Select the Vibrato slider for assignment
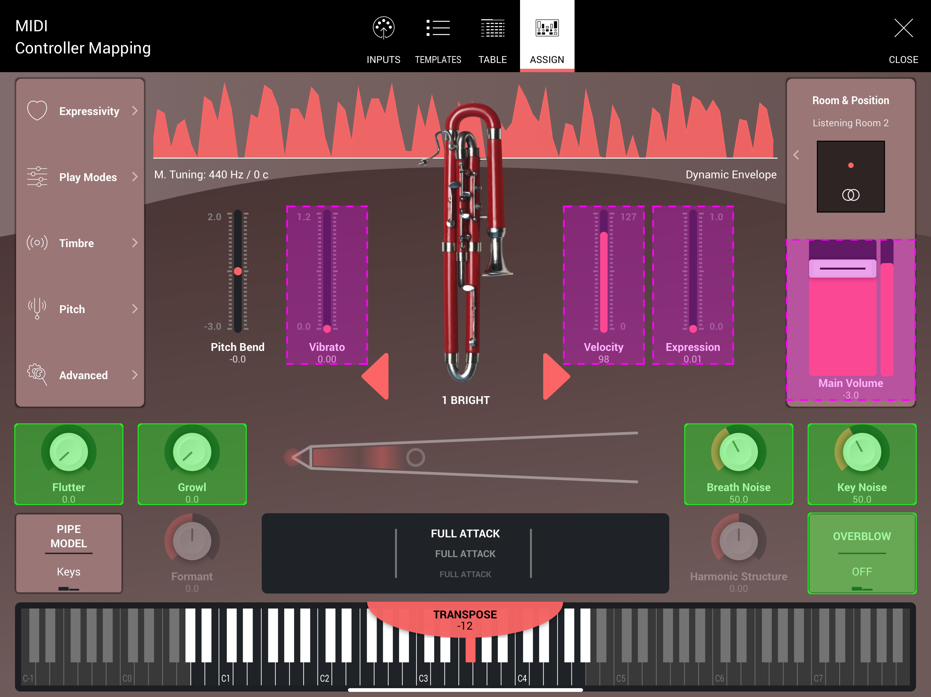931x697 pixels. 327,285
